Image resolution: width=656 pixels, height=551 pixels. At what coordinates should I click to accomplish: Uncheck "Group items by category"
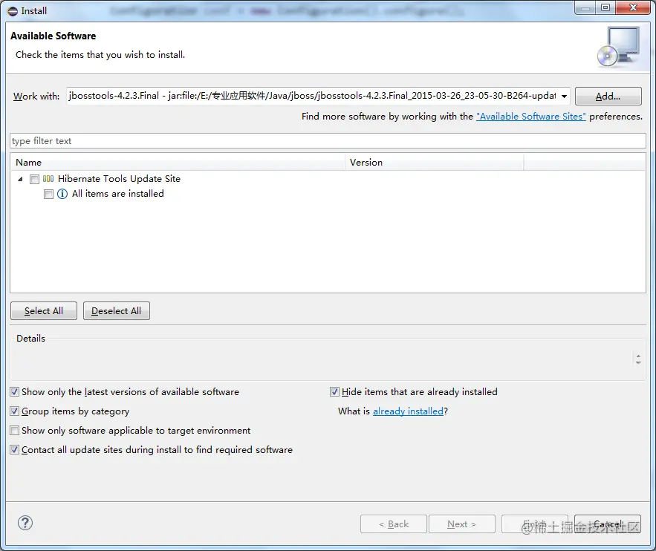click(x=14, y=411)
